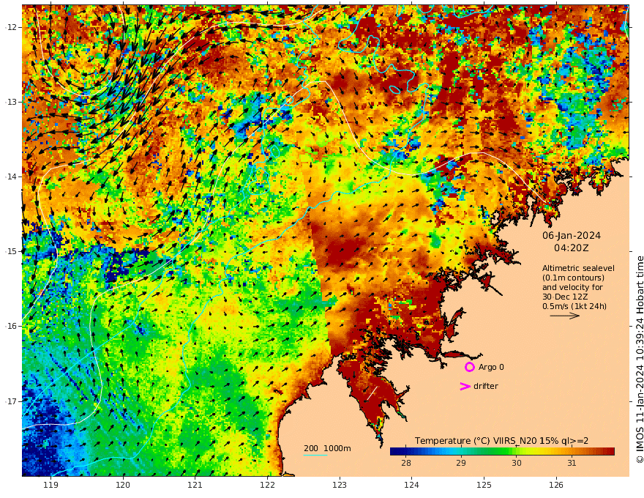
Task: Click the time text 04:20Z
Action: click(x=572, y=248)
